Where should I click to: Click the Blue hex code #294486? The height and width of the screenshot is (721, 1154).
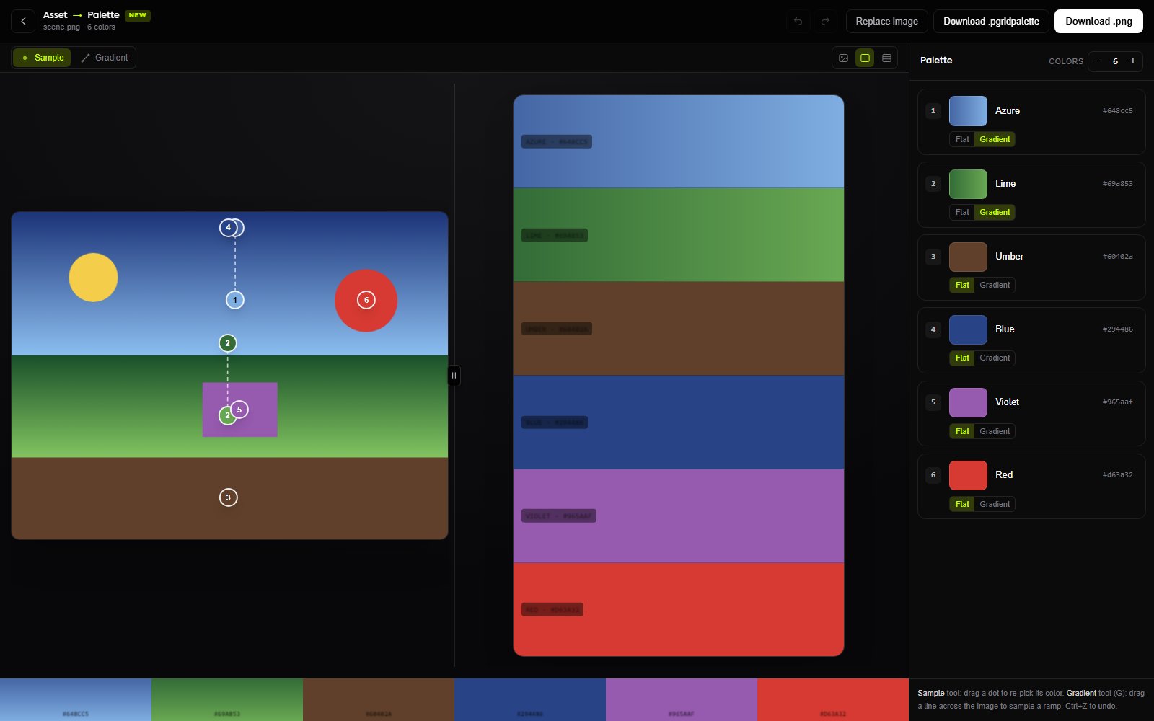(x=1117, y=329)
